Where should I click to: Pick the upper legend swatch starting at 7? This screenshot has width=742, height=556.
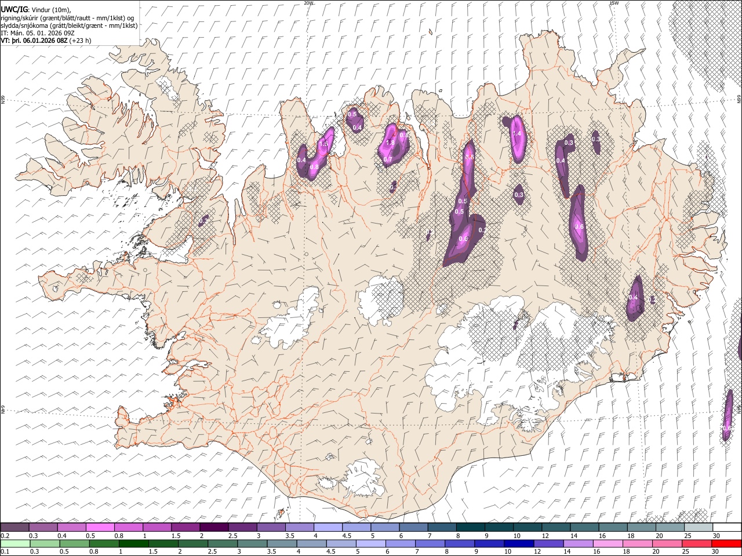pyautogui.click(x=441, y=527)
